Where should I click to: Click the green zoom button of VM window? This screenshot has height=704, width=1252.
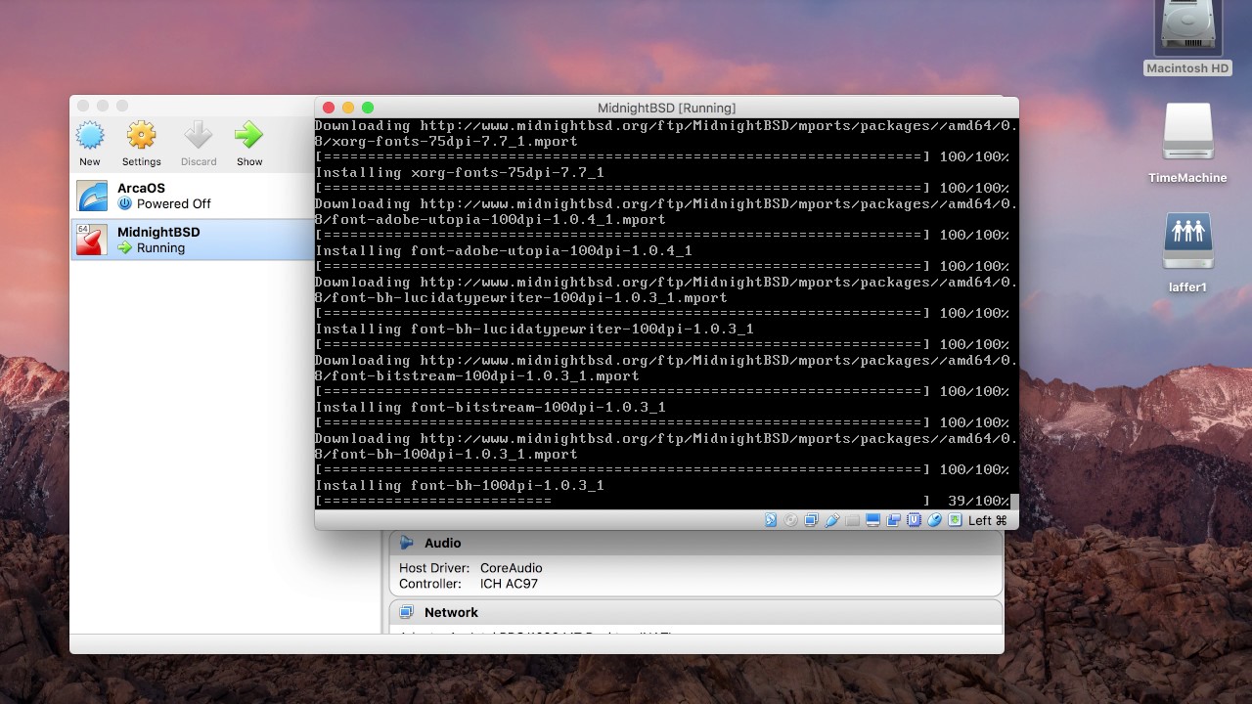368,108
